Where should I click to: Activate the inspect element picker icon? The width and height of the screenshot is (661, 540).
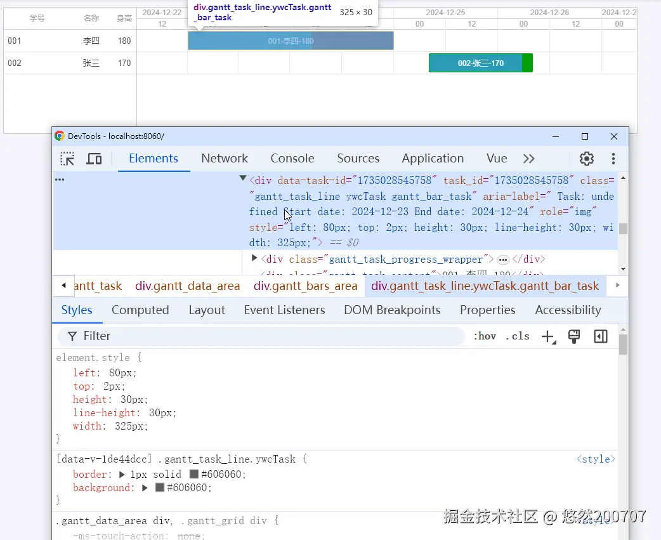[67, 159]
